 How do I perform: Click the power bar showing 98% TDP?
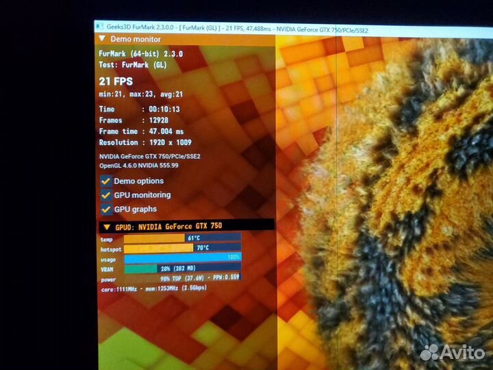pyautogui.click(x=183, y=278)
